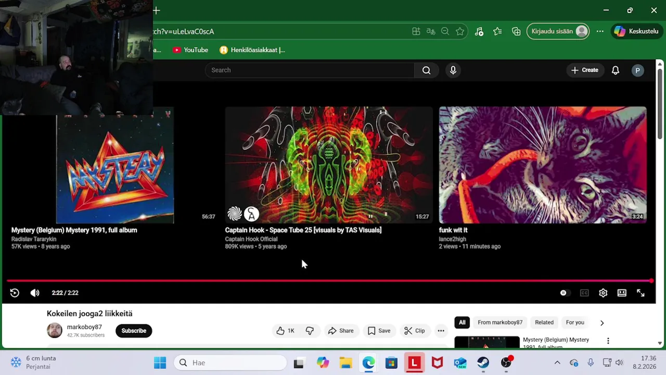Show more filter chips with right chevron
Image resolution: width=666 pixels, height=375 pixels.
click(x=602, y=322)
